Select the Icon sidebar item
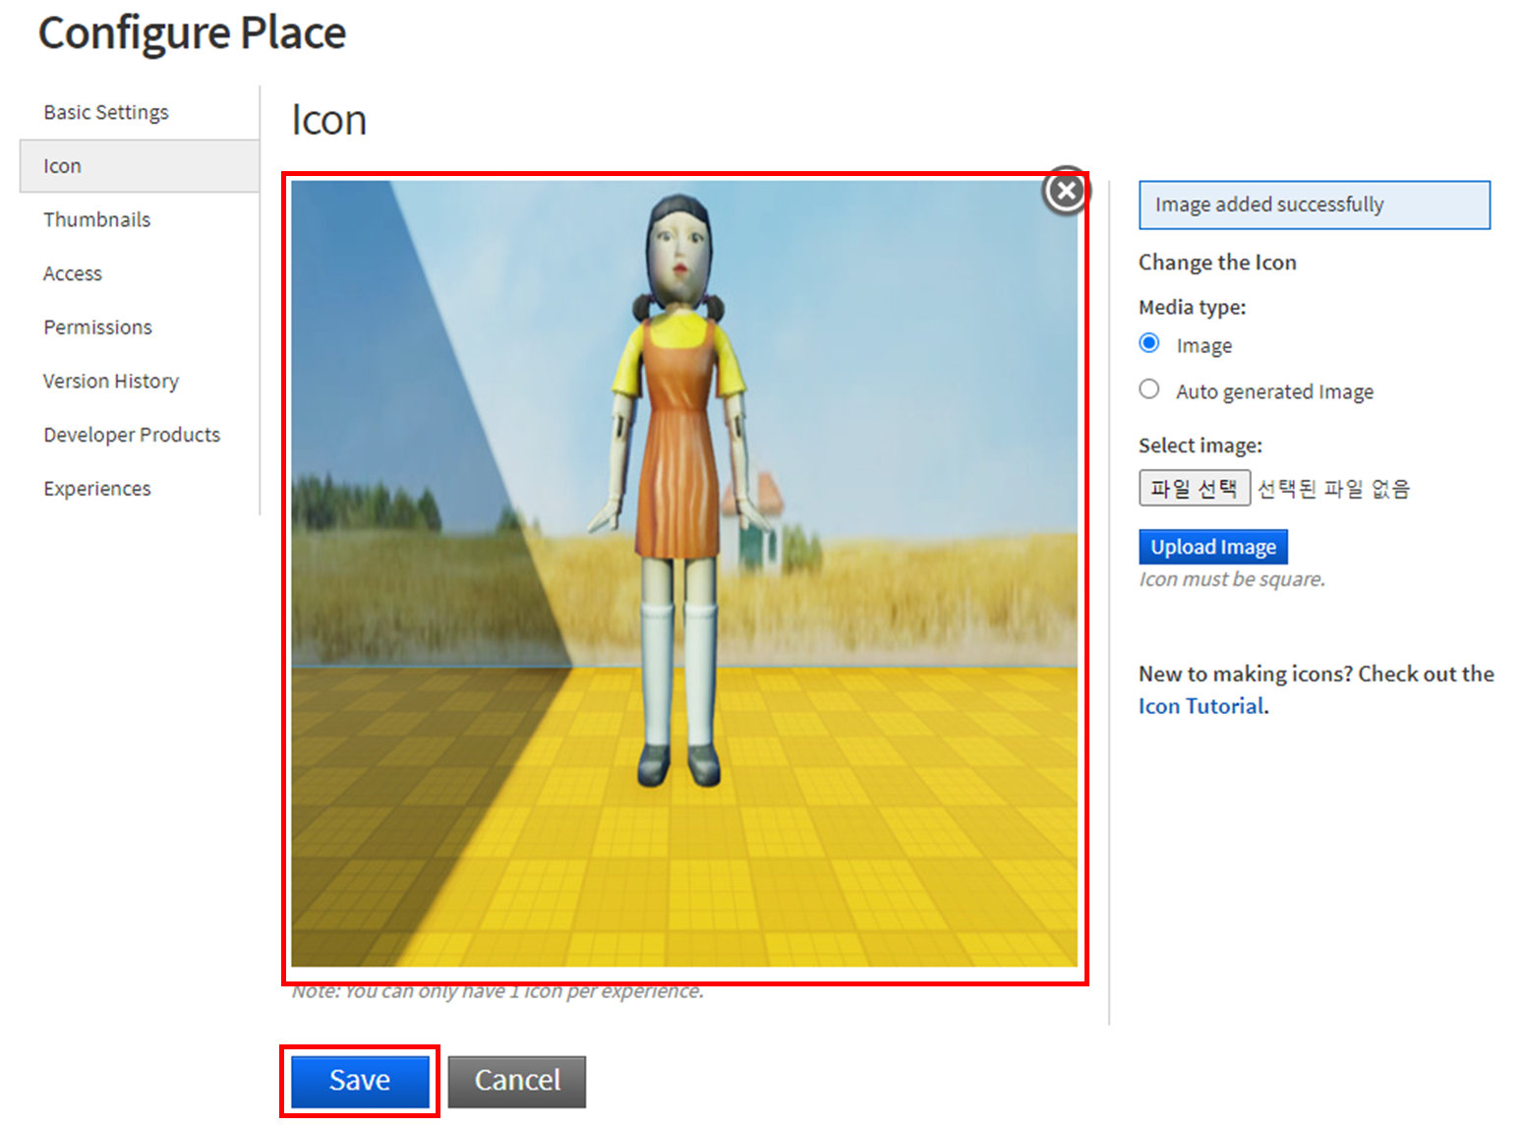 140,166
